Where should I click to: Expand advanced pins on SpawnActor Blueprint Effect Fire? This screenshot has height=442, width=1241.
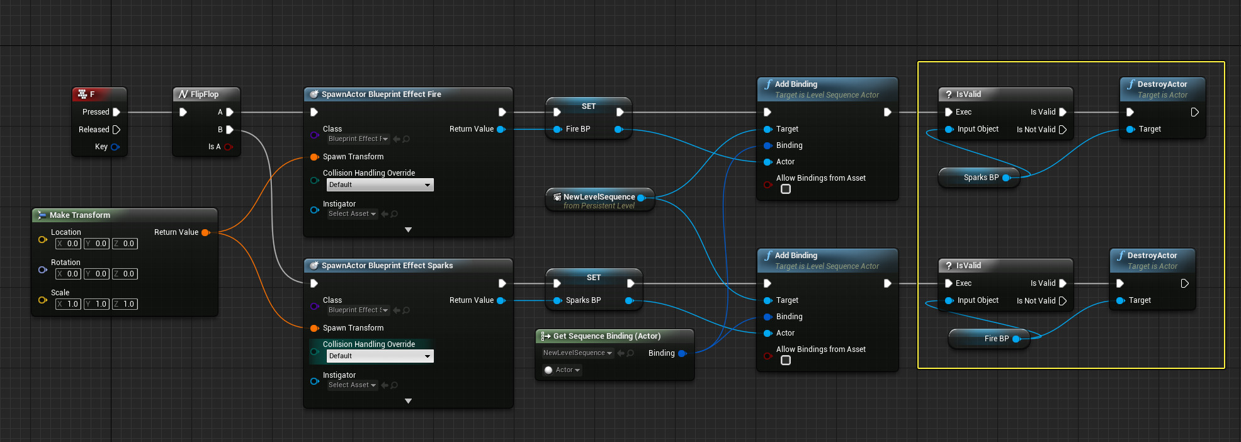(408, 230)
